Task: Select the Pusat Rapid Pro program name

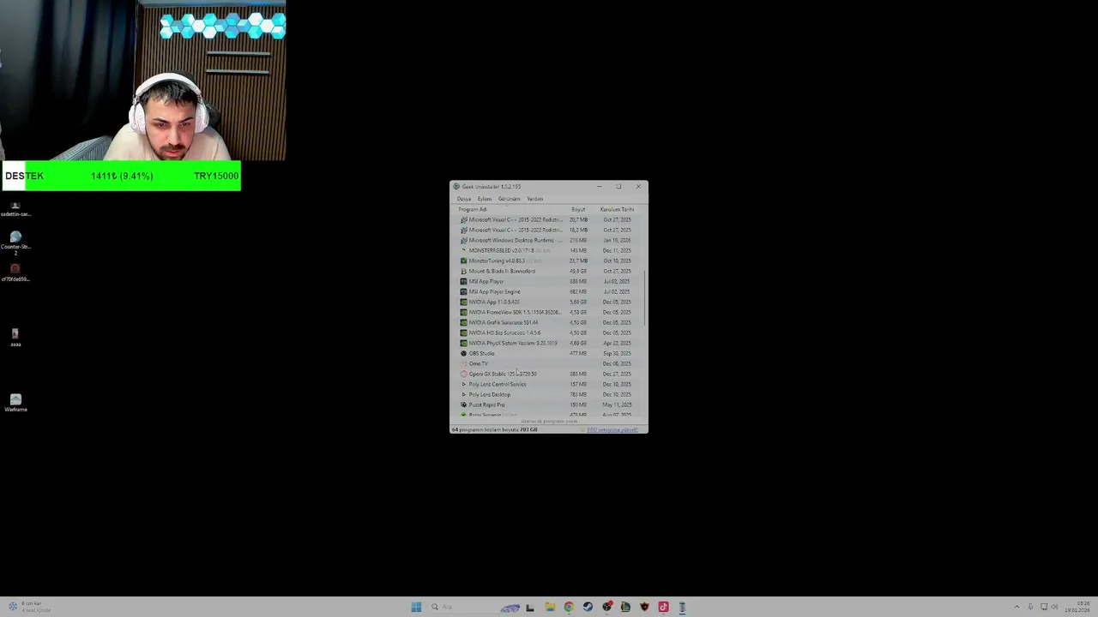Action: [x=487, y=404]
